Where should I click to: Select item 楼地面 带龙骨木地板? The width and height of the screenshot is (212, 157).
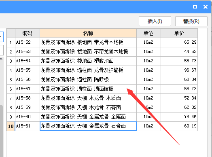[88, 42]
